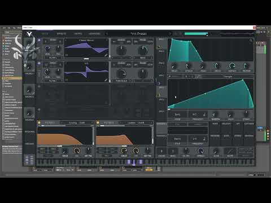Toggle oscillator 2 on/off
This screenshot has width=271, height=203.
[x=39, y=63]
